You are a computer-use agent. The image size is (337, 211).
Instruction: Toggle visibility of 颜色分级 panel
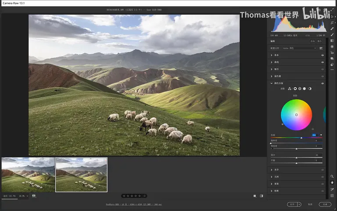pyautogui.click(x=323, y=84)
